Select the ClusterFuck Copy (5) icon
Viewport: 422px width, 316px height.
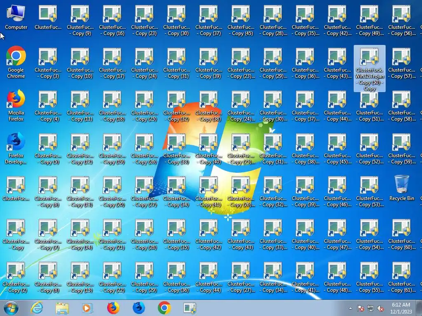coord(48,148)
